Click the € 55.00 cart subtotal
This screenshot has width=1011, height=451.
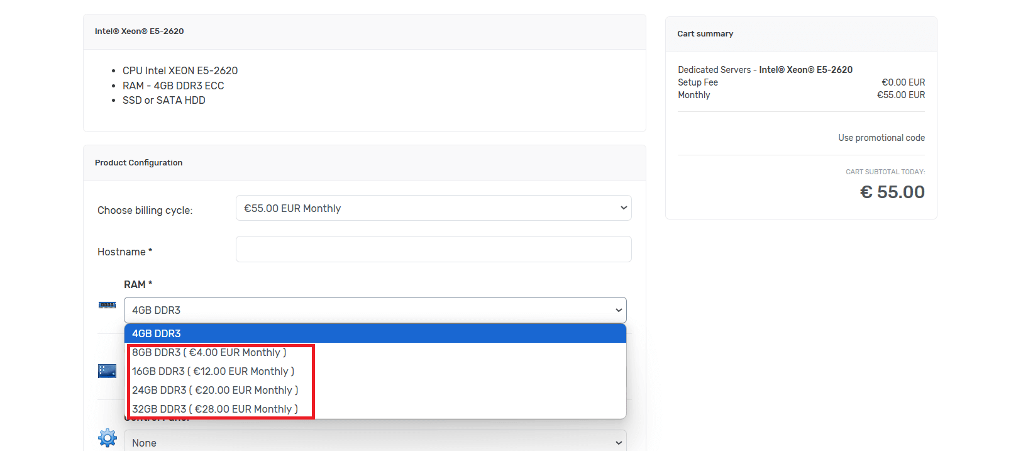coord(892,192)
